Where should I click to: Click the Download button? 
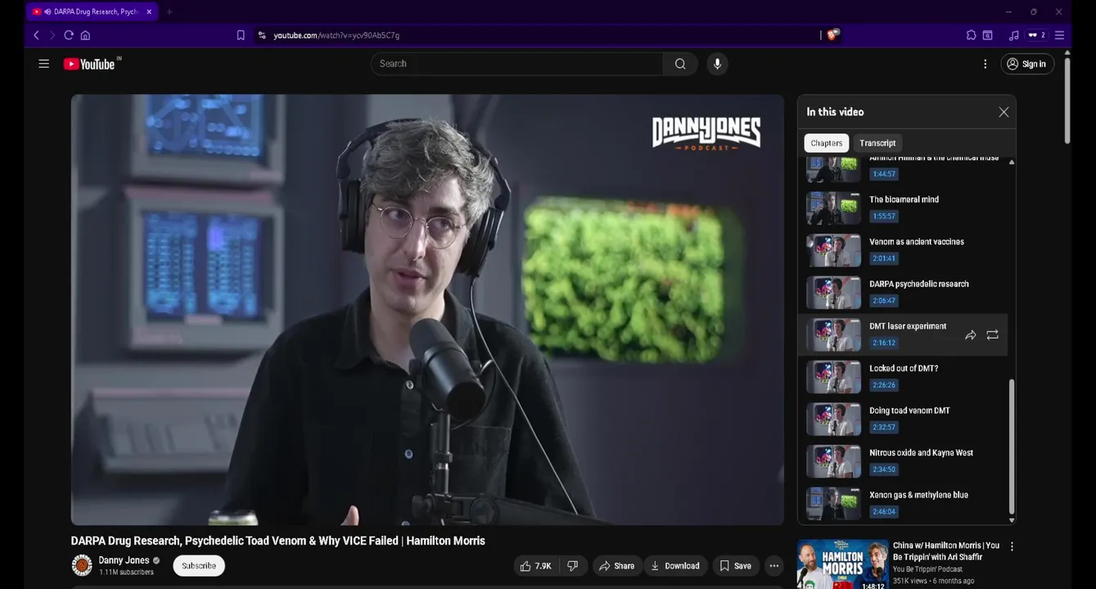tap(675, 566)
